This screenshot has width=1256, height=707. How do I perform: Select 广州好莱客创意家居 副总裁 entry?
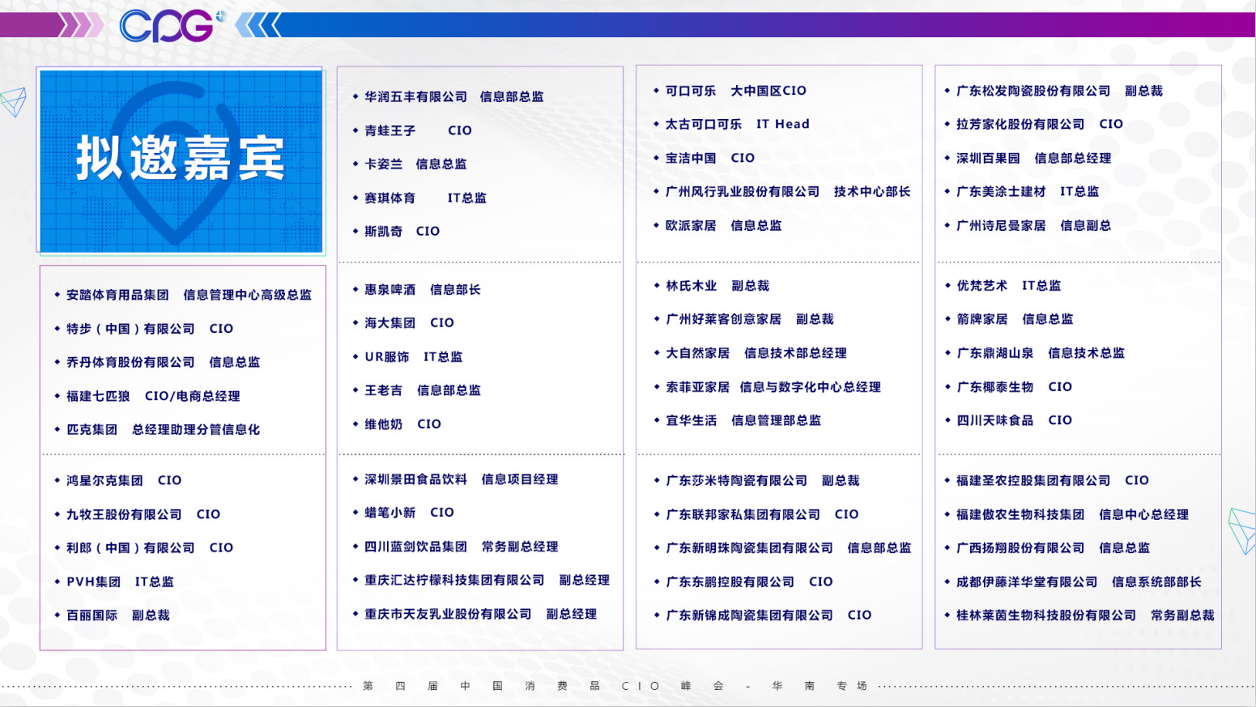pos(750,319)
